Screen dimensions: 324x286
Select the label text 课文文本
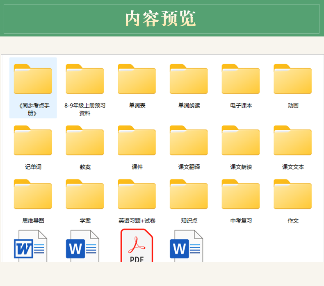pyautogui.click(x=293, y=167)
